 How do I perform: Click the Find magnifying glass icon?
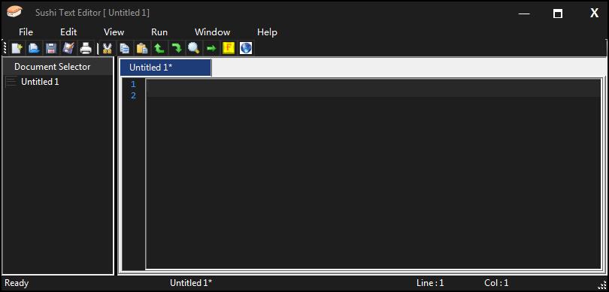click(x=193, y=49)
